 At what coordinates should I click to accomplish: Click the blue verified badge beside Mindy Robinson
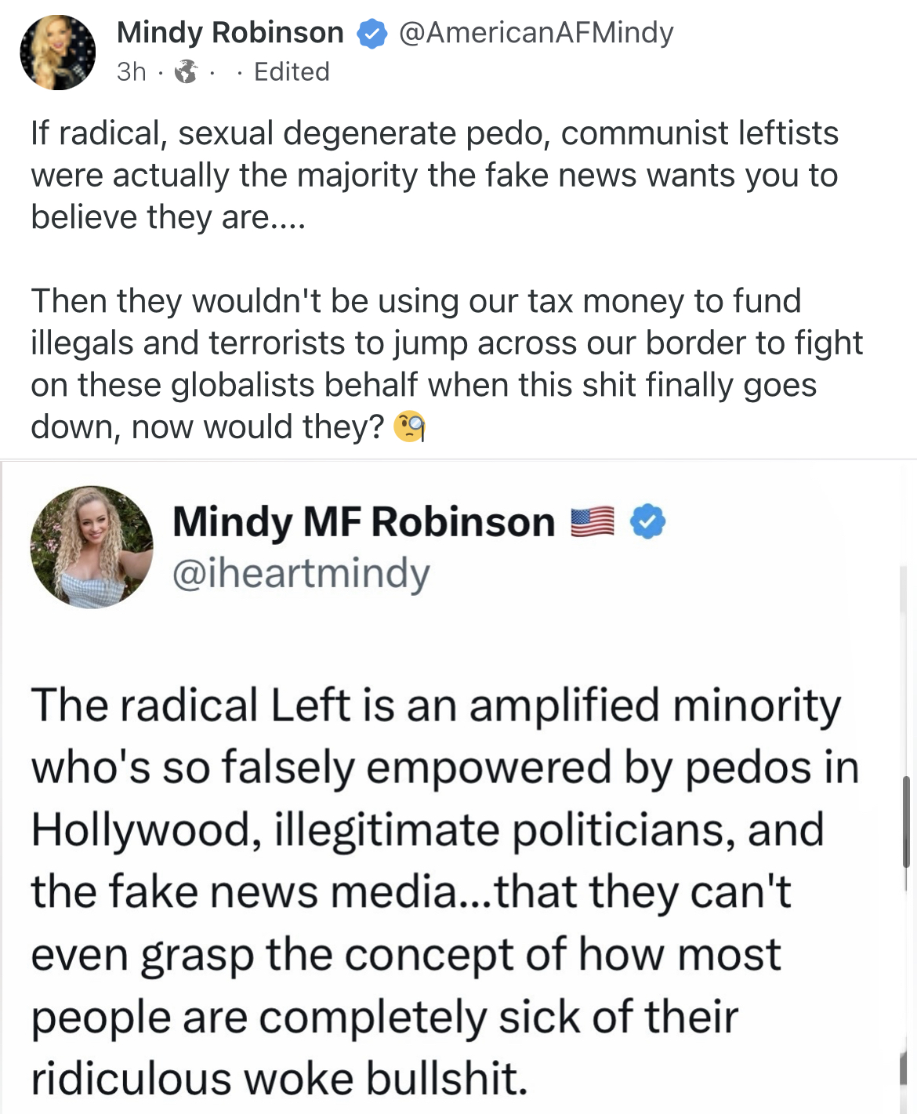[372, 34]
